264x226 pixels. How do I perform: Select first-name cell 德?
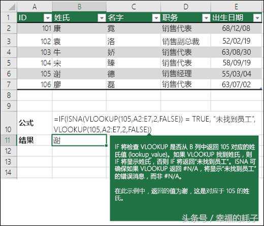[134, 73]
